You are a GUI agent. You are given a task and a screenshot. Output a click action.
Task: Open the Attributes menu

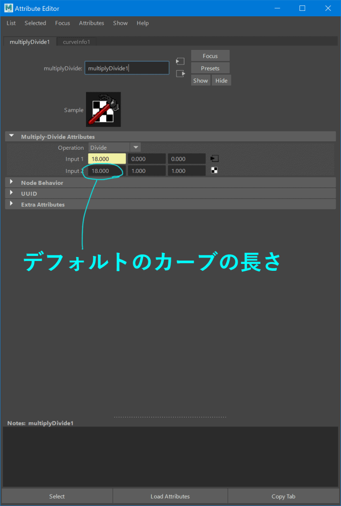click(x=91, y=23)
